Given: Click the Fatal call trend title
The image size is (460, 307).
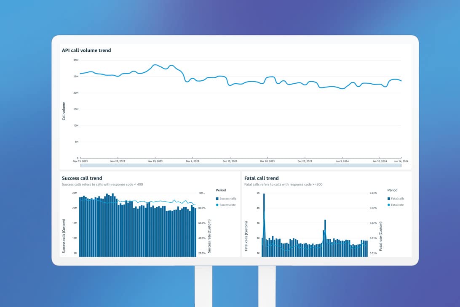Looking at the screenshot, I should tap(261, 178).
